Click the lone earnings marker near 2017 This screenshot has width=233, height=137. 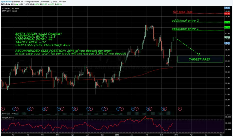(x=180, y=109)
